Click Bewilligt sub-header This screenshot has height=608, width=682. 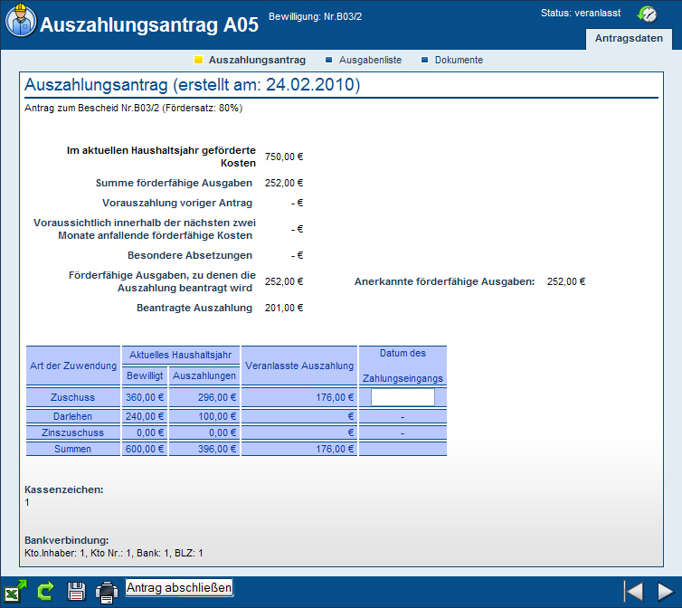145,375
